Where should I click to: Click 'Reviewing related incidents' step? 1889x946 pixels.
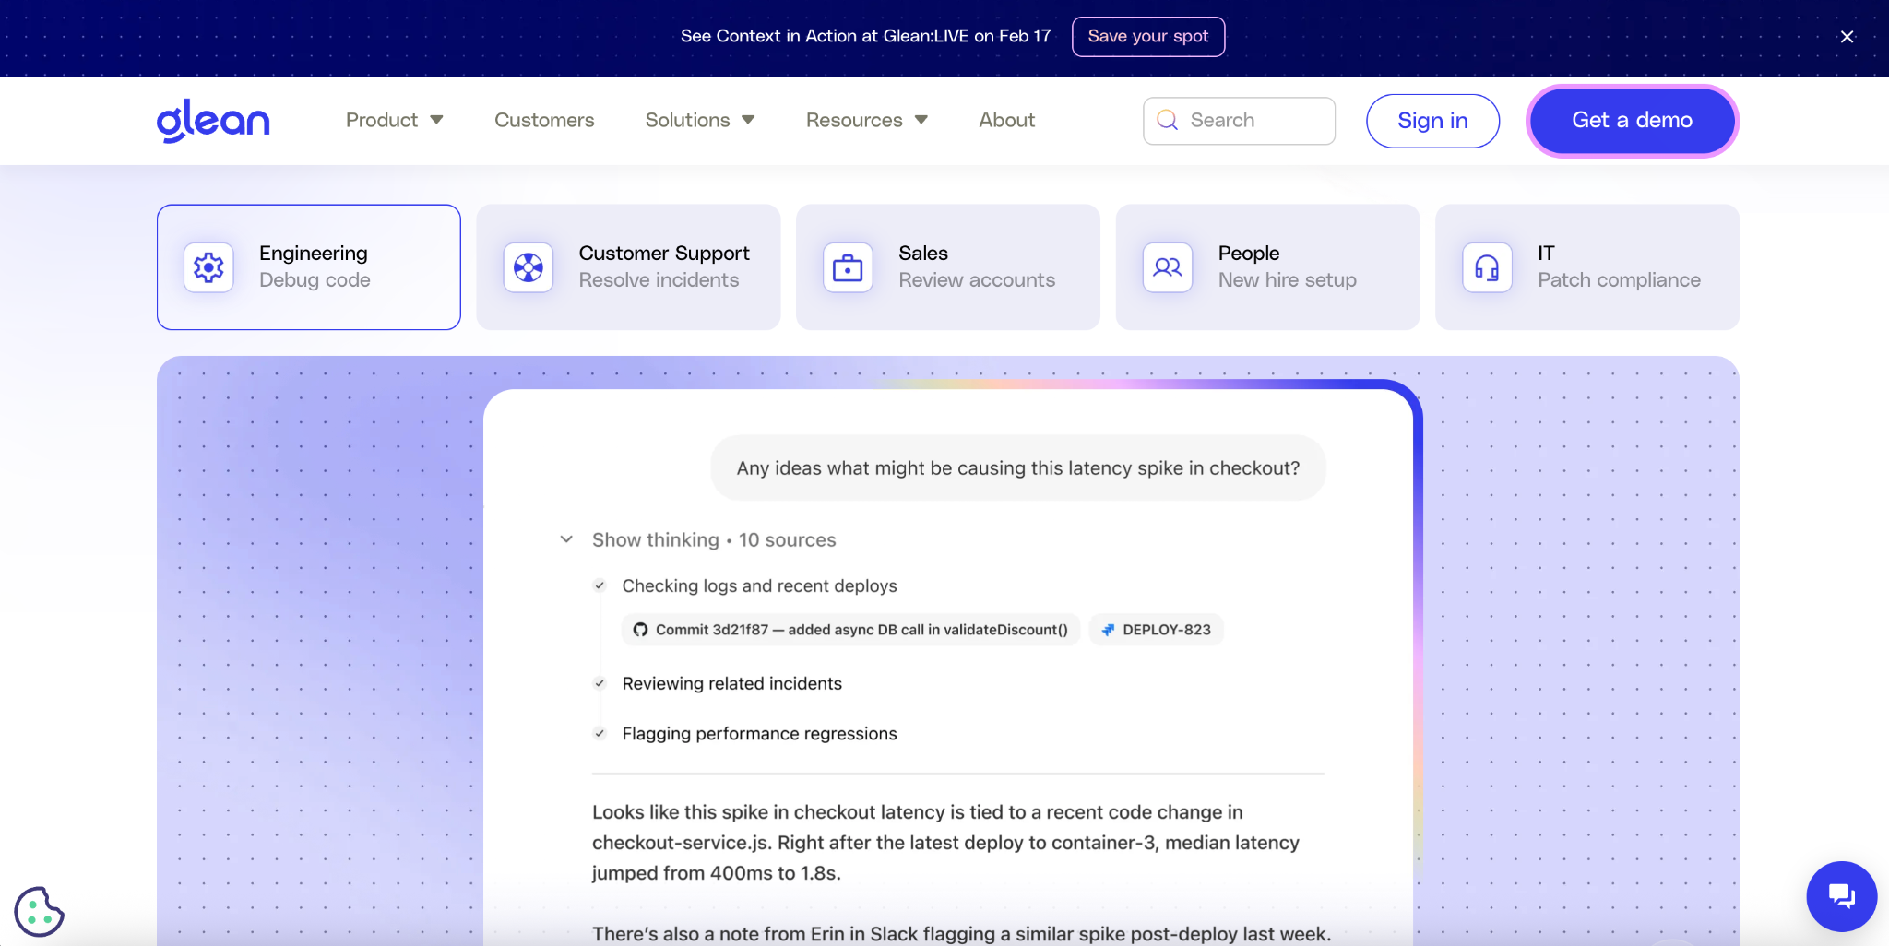click(731, 683)
